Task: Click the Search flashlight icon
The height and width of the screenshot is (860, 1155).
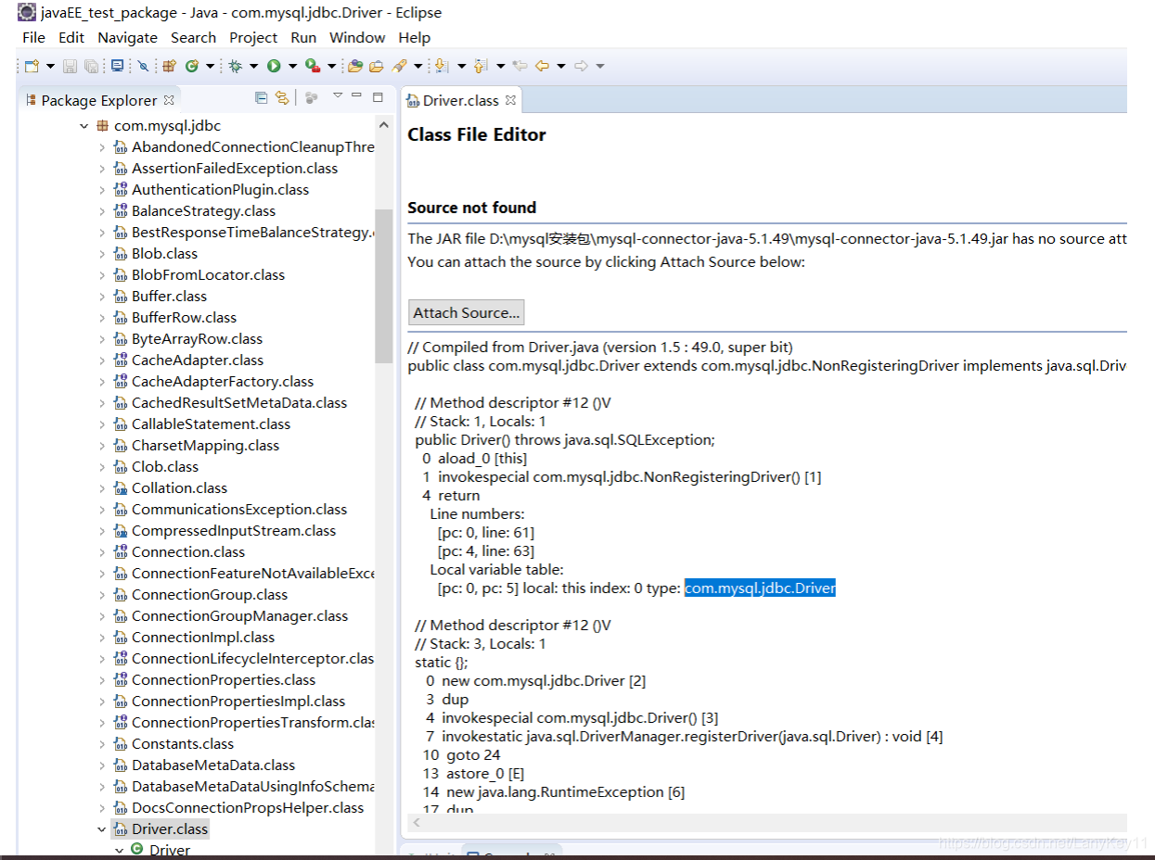Action: (399, 66)
